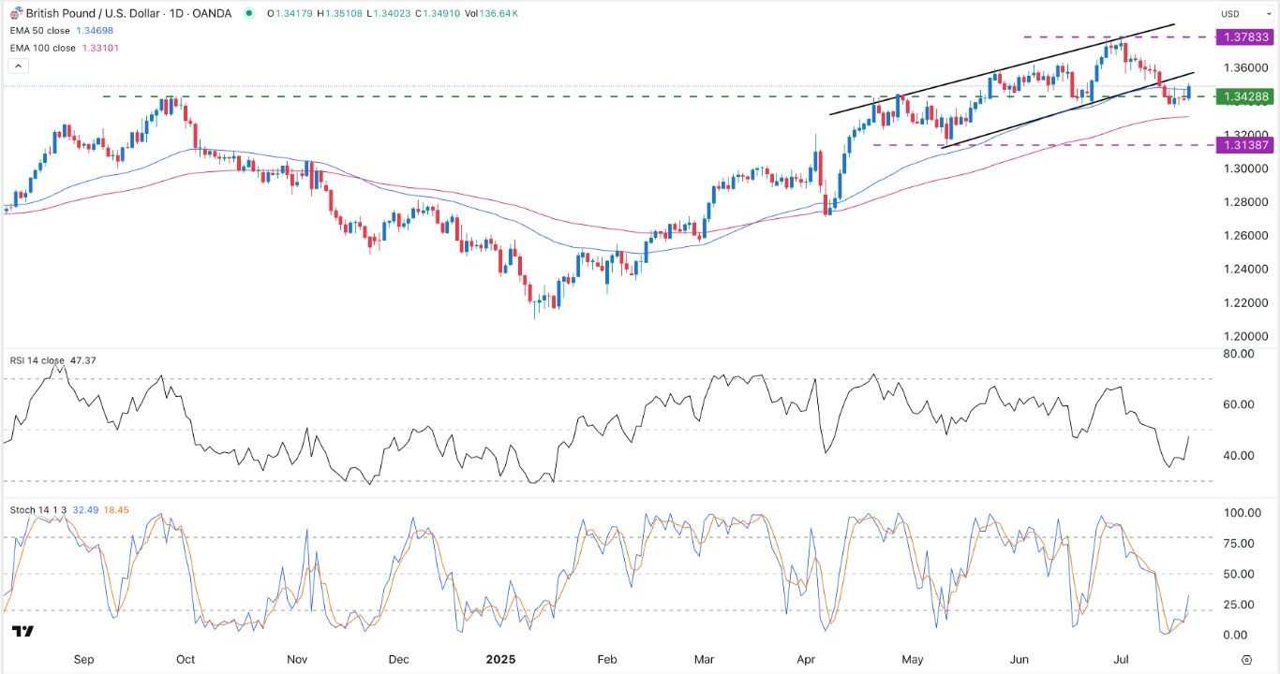
Task: Open chart settings gear at bottom right
Action: click(x=1246, y=659)
